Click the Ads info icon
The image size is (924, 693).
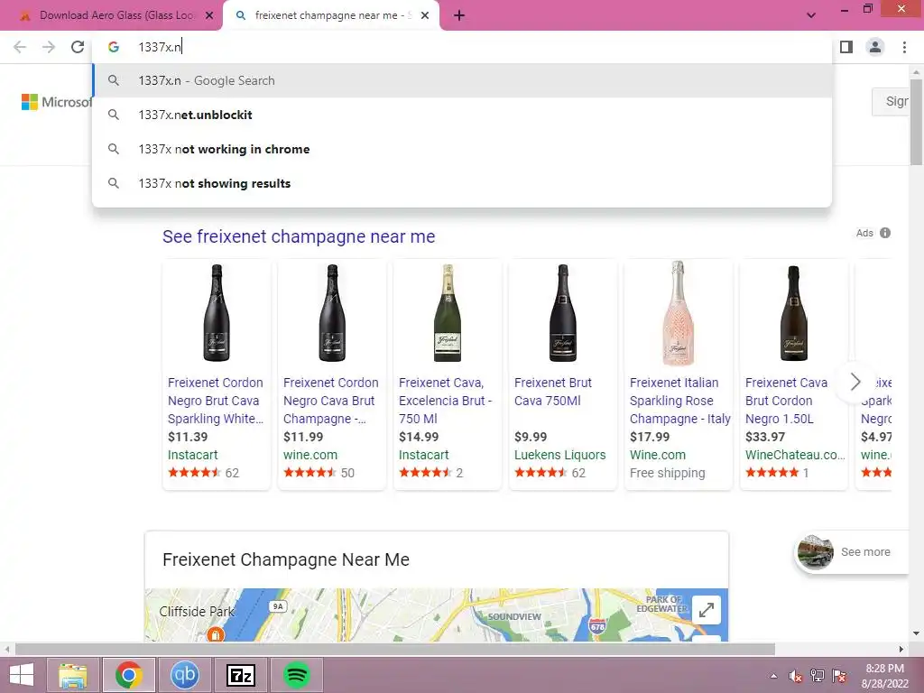tap(885, 233)
